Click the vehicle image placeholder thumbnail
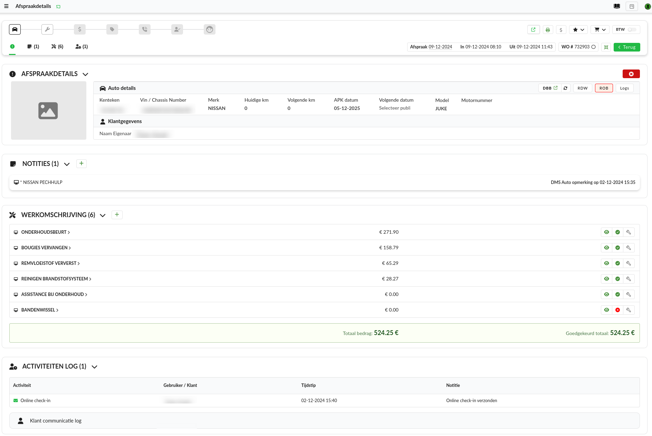This screenshot has height=436, width=652. tap(49, 111)
